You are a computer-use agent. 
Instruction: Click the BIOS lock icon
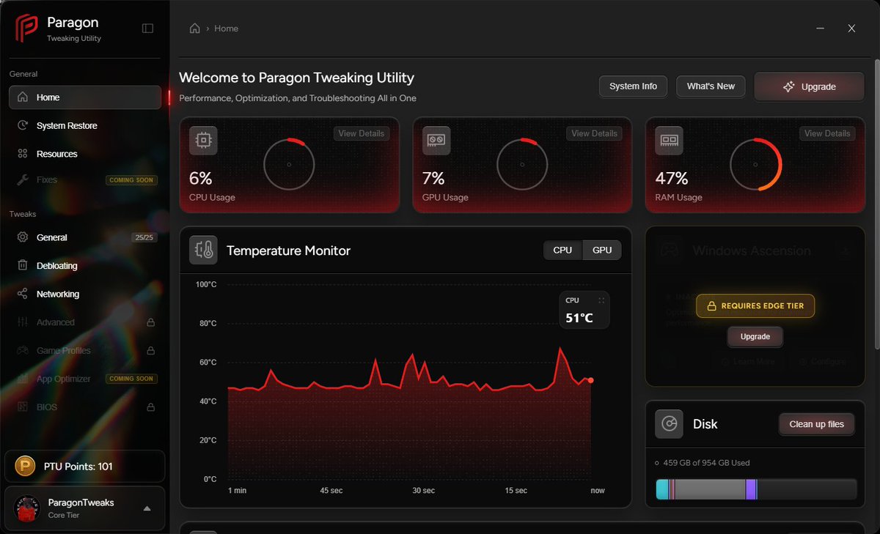point(150,407)
